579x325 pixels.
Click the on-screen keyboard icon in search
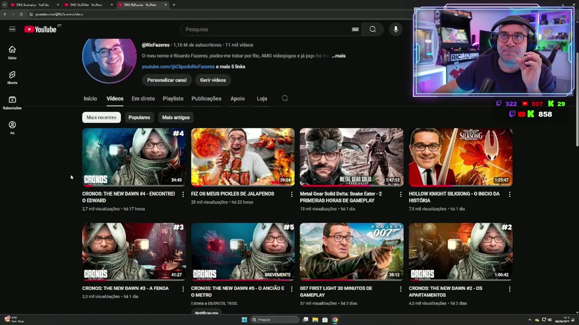(355, 29)
